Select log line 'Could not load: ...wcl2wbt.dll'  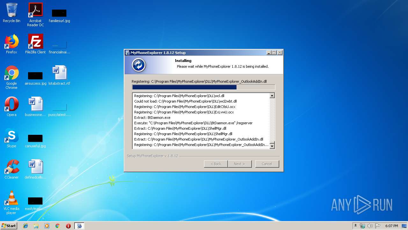(186, 101)
